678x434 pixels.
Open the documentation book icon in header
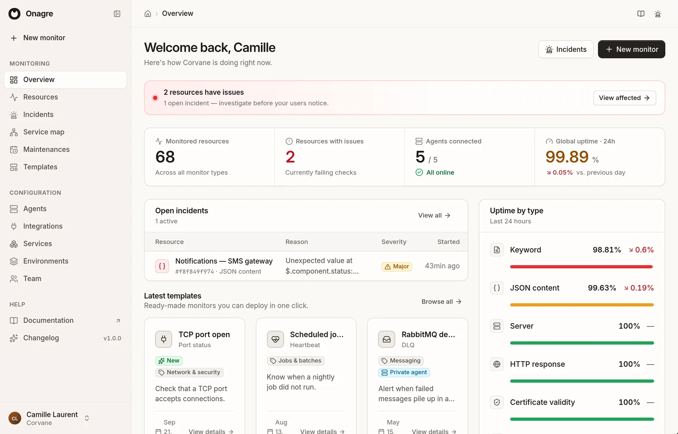point(641,14)
